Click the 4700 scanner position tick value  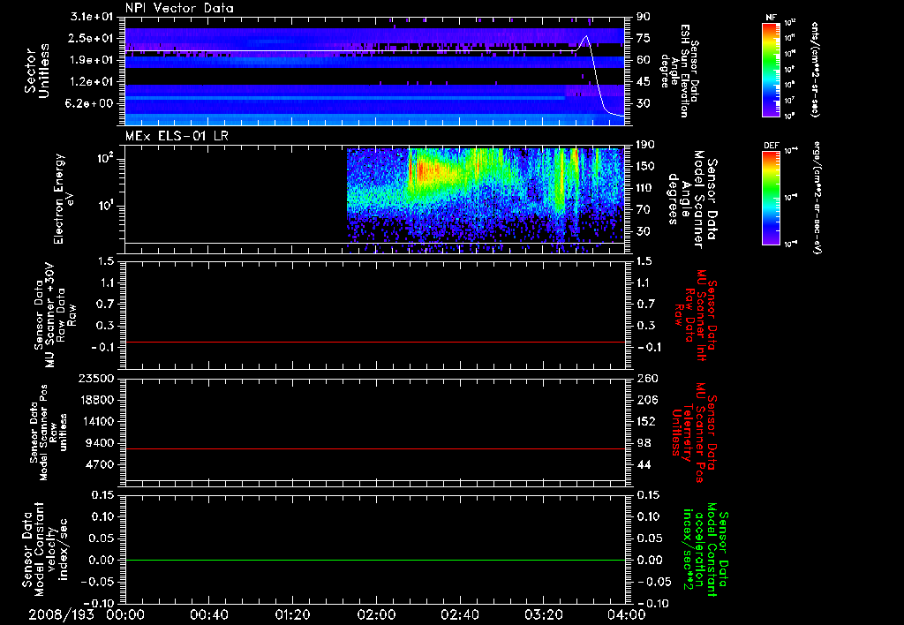click(x=99, y=464)
